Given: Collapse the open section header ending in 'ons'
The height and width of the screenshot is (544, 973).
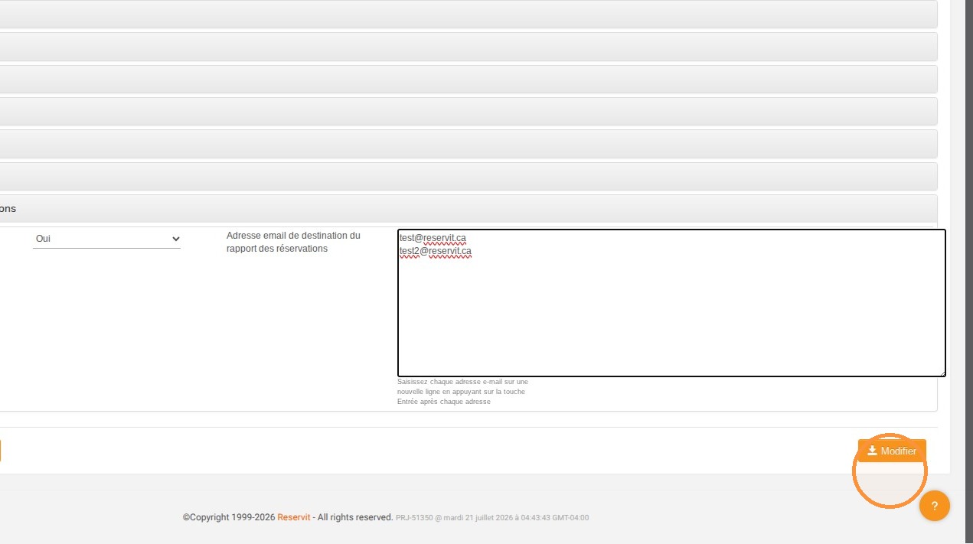Looking at the screenshot, I should point(469,209).
